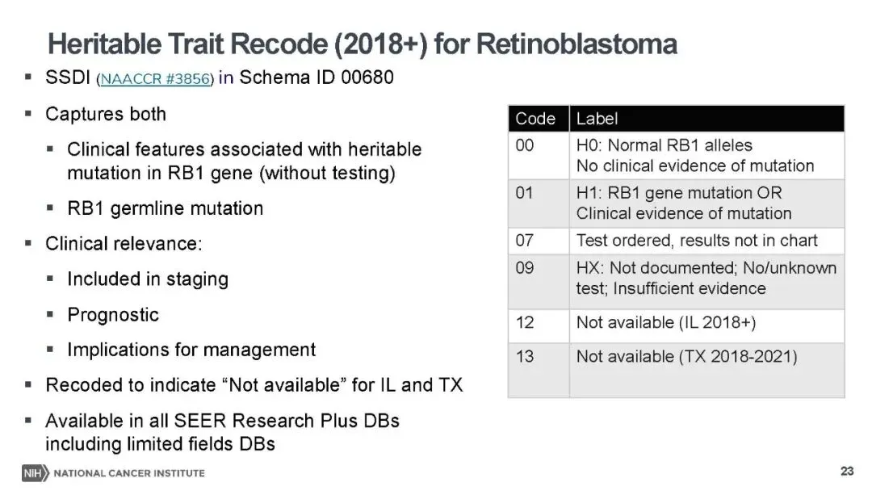Select the Implications for management bullet
This screenshot has height=491, width=872.
pyautogui.click(x=191, y=350)
